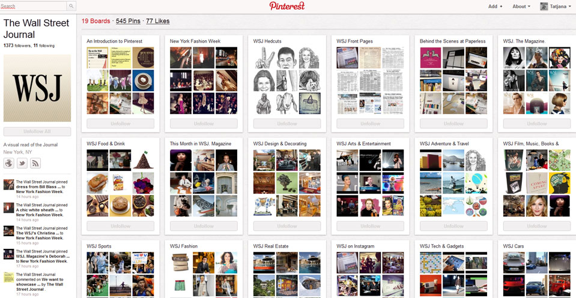
Task: Open the painted cow thumbnail in Design board
Action: [x=264, y=206]
